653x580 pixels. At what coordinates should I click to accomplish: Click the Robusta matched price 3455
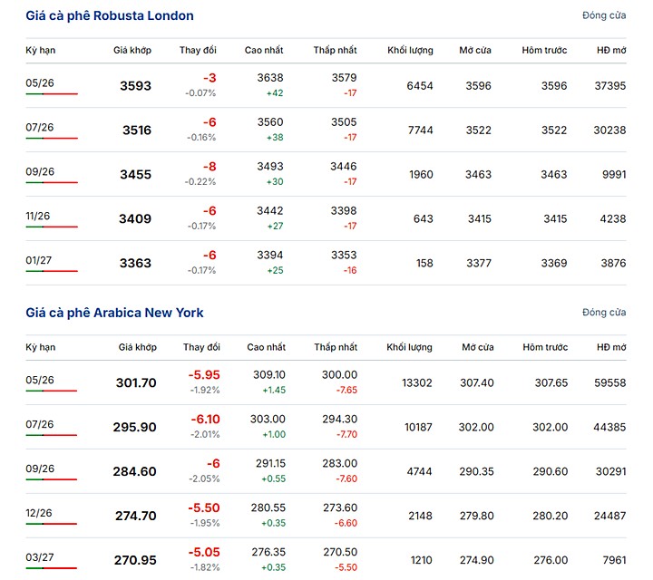[x=136, y=175]
